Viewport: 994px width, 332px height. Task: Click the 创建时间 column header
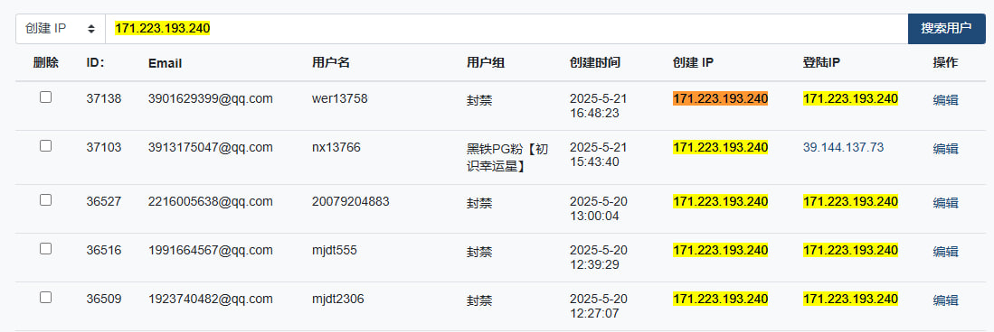(594, 62)
